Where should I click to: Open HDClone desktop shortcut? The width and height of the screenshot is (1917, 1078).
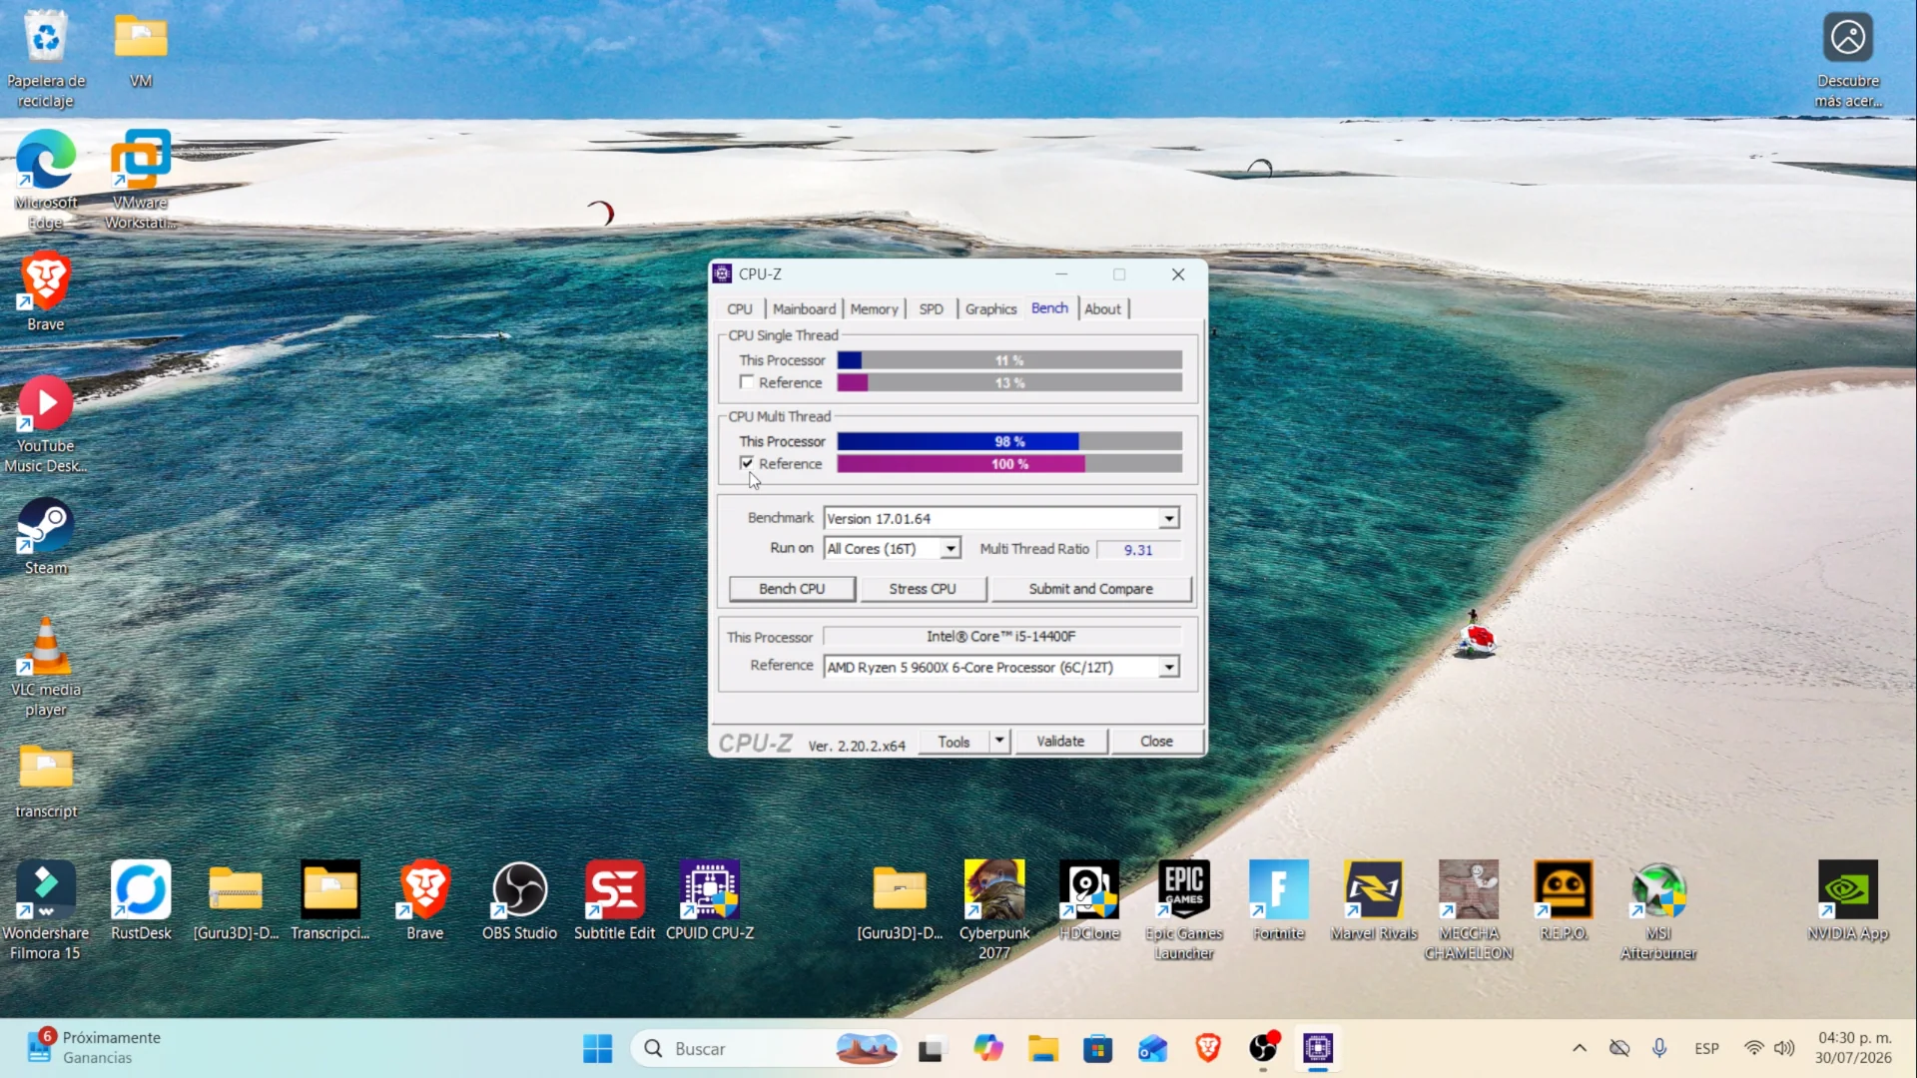click(1089, 900)
